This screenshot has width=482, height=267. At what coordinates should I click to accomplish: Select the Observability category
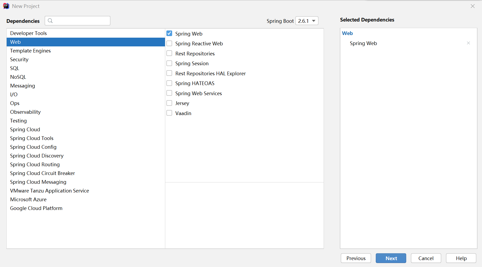[x=86, y=112]
